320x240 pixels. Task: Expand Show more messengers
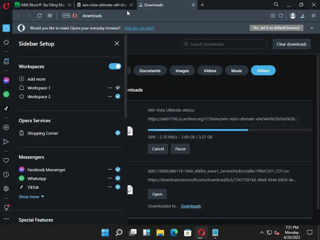31,197
